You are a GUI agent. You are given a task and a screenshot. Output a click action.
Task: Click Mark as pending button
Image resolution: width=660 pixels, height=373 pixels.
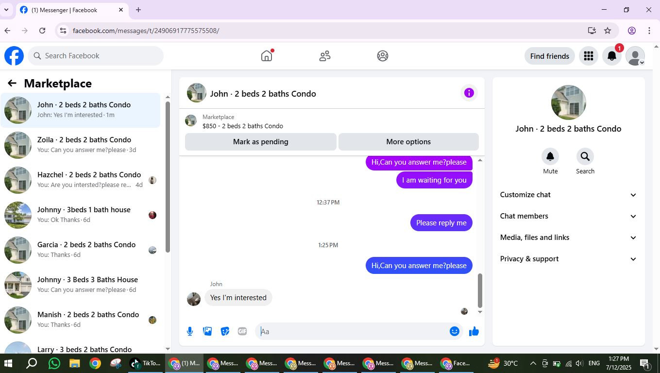[261, 142]
